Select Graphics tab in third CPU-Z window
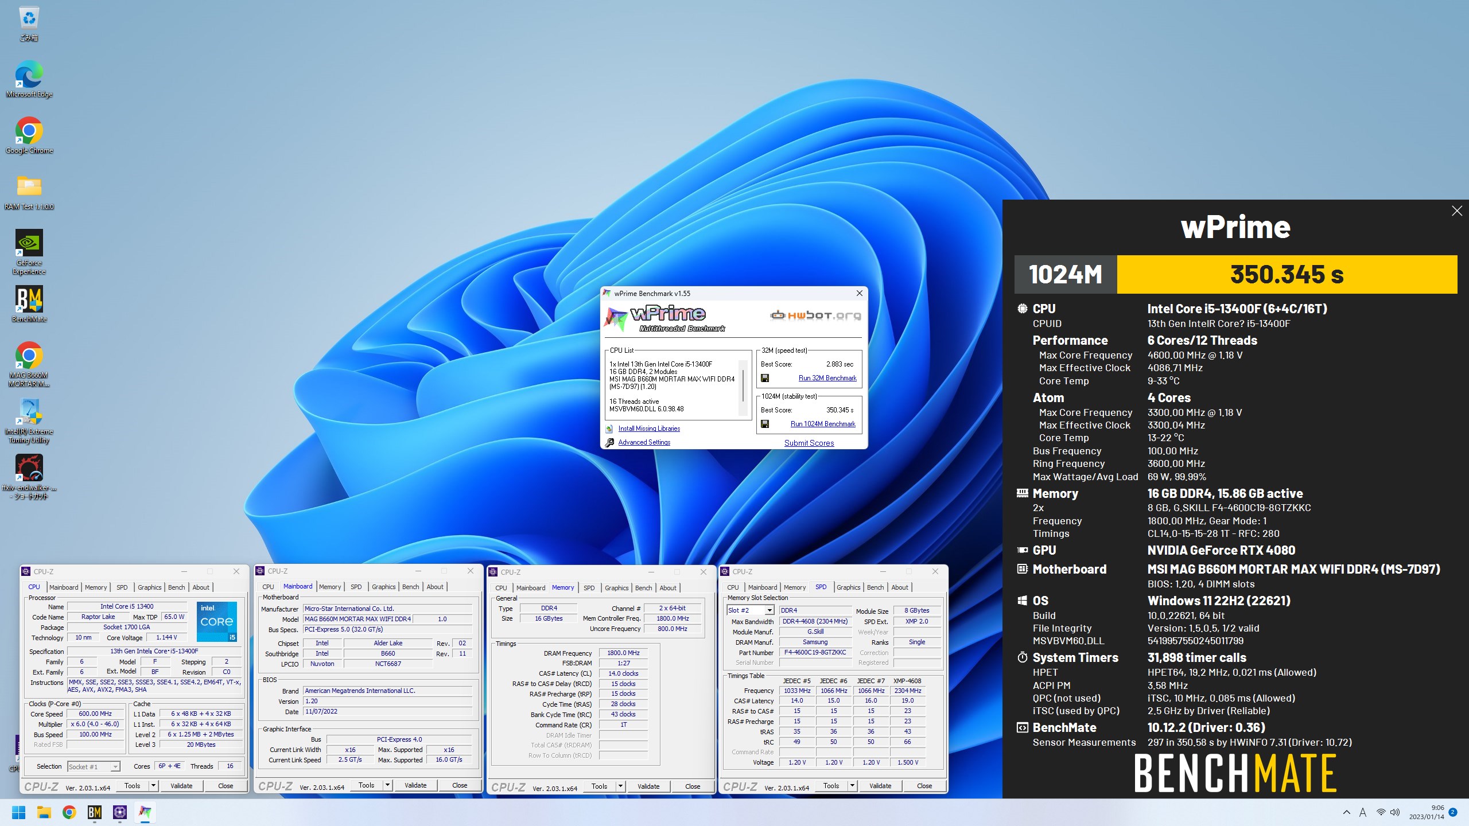Image resolution: width=1469 pixels, height=826 pixels. (617, 588)
